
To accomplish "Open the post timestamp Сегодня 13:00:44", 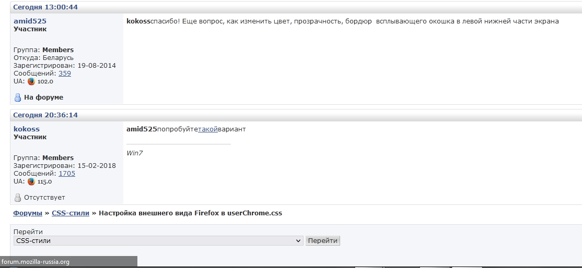I will (x=45, y=7).
